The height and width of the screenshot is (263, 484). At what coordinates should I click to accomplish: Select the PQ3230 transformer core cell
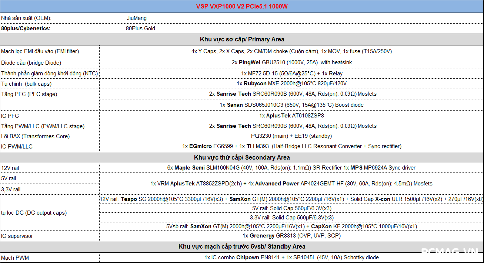(x=291, y=136)
